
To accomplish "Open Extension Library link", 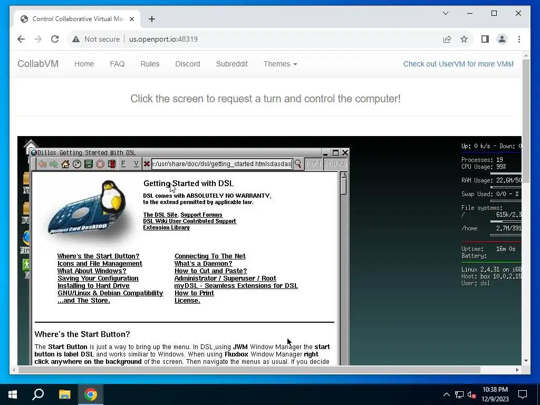I will pos(166,227).
